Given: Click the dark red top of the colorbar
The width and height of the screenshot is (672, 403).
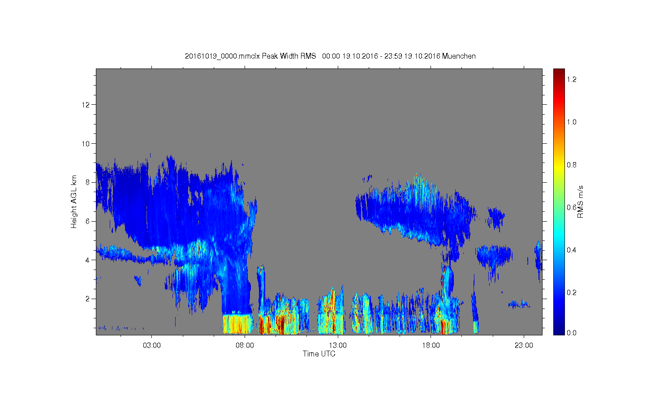Looking at the screenshot, I should (559, 73).
